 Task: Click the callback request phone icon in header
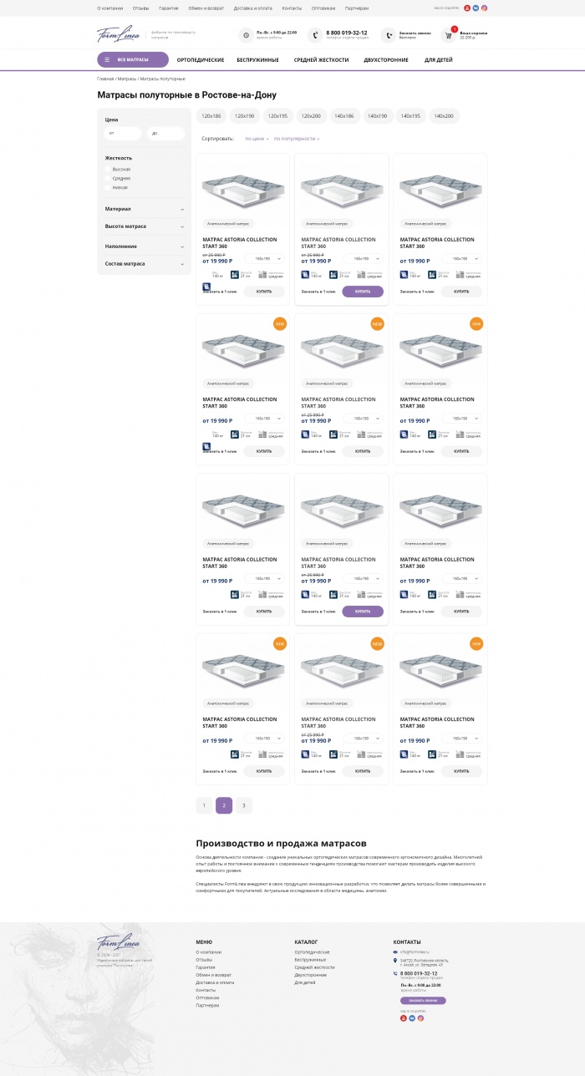tap(388, 35)
